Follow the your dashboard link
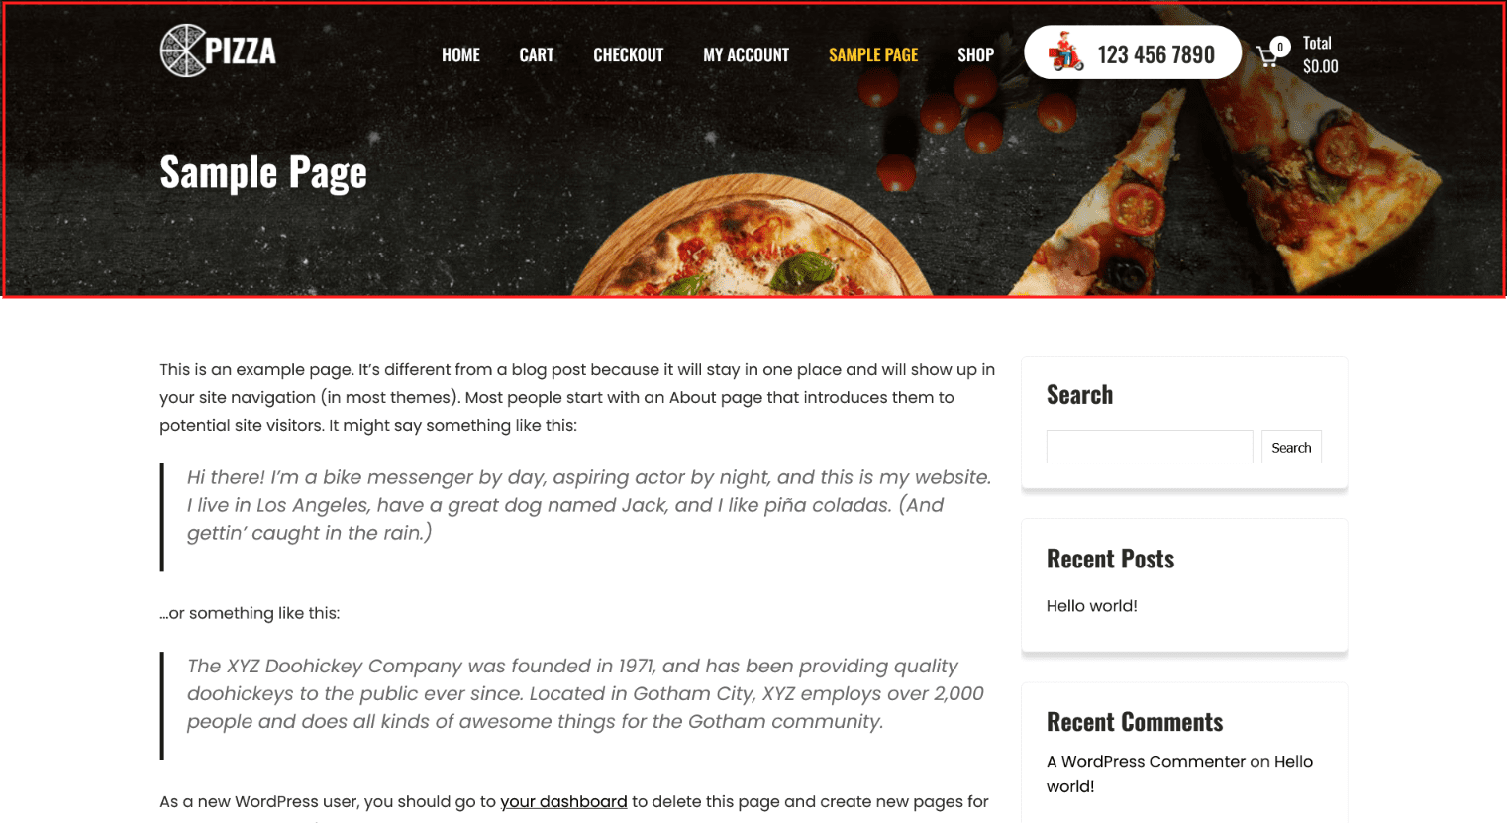Image resolution: width=1507 pixels, height=823 pixels. click(x=563, y=801)
